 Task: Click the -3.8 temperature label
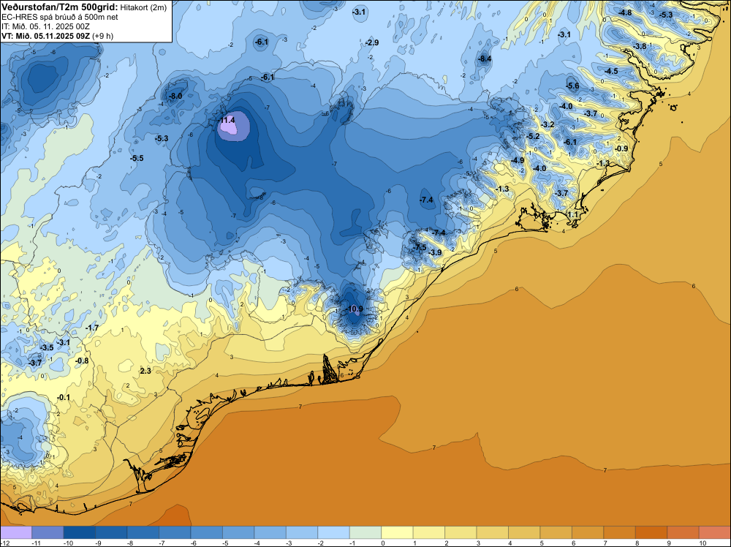[x=640, y=46]
